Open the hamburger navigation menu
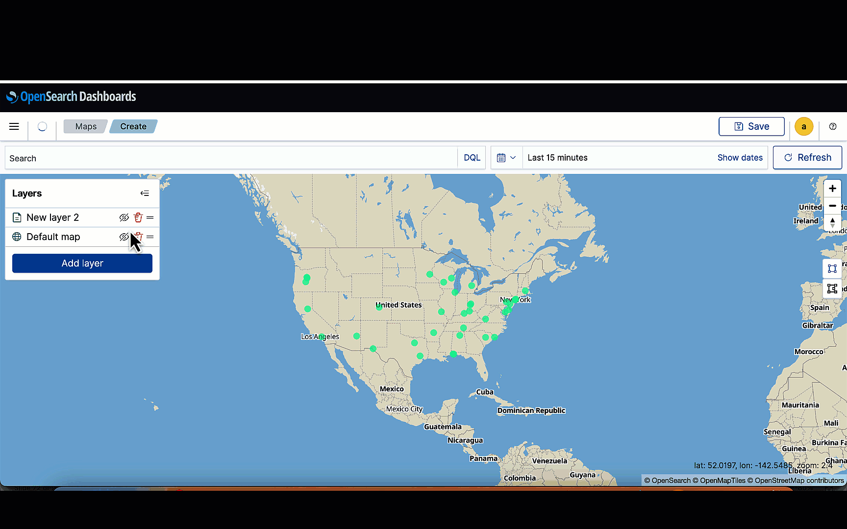The image size is (847, 529). pyautogui.click(x=14, y=126)
